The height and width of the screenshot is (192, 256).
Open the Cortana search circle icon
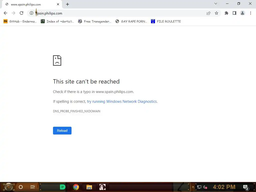tap(21, 187)
